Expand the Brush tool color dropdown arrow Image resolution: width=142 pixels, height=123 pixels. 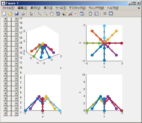pyautogui.click(x=75, y=14)
